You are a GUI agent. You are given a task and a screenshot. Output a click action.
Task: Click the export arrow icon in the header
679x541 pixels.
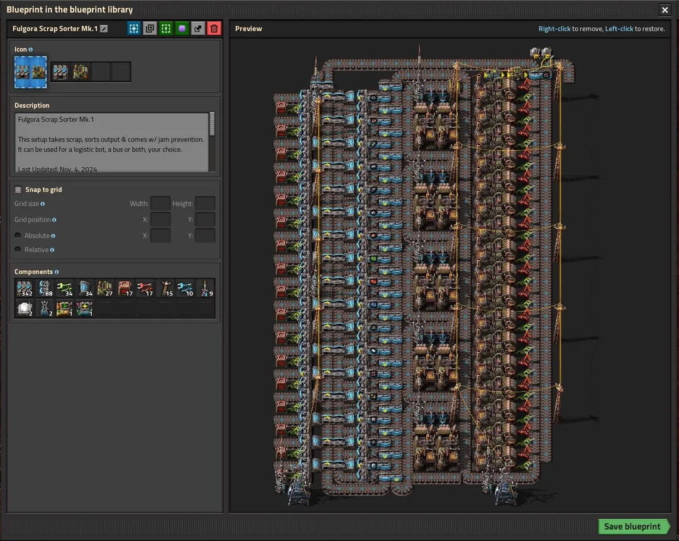pyautogui.click(x=198, y=28)
